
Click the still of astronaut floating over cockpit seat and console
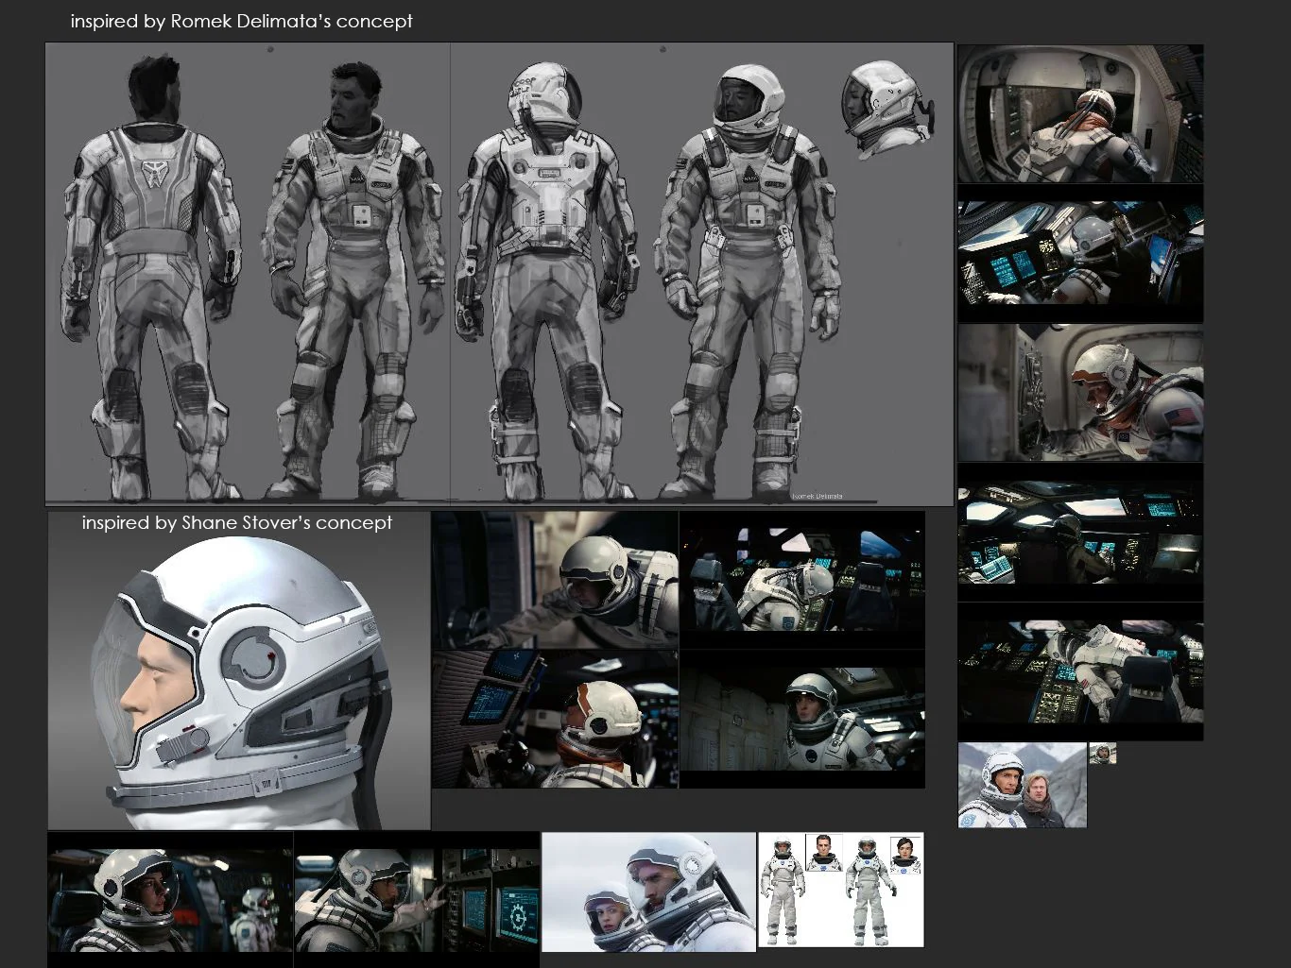point(1080,671)
